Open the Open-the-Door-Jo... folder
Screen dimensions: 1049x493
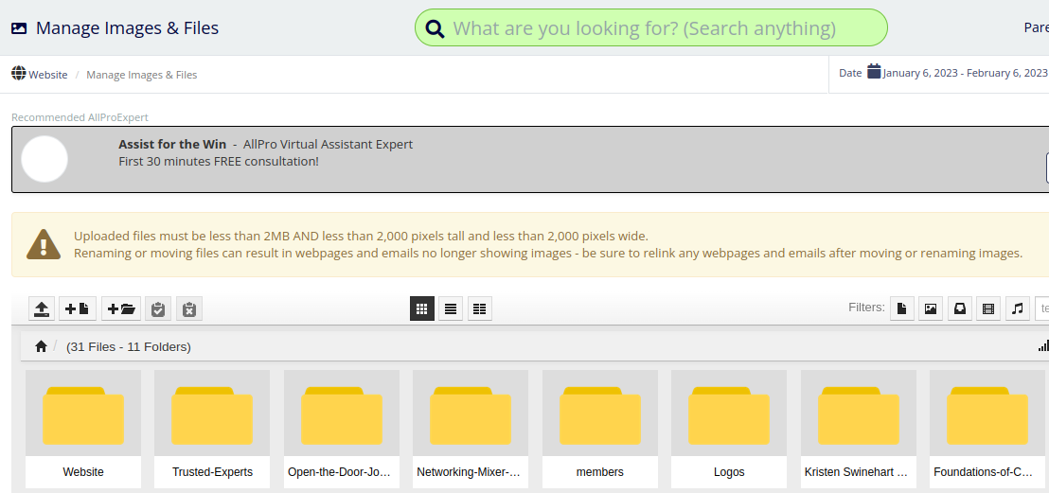pos(341,429)
